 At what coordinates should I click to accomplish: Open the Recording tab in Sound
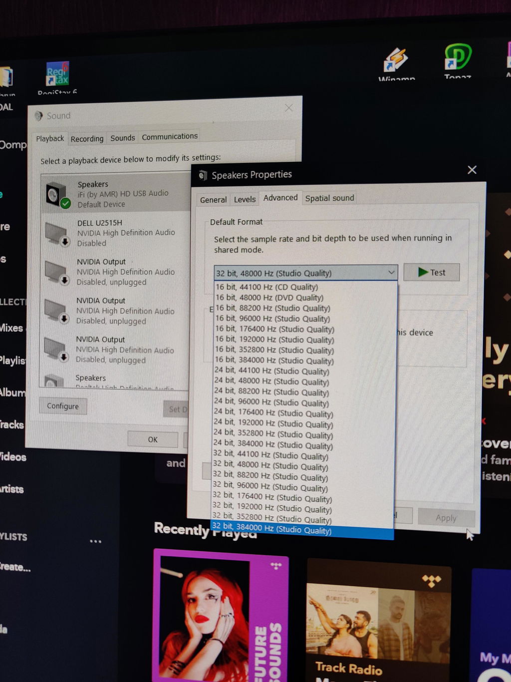point(87,139)
